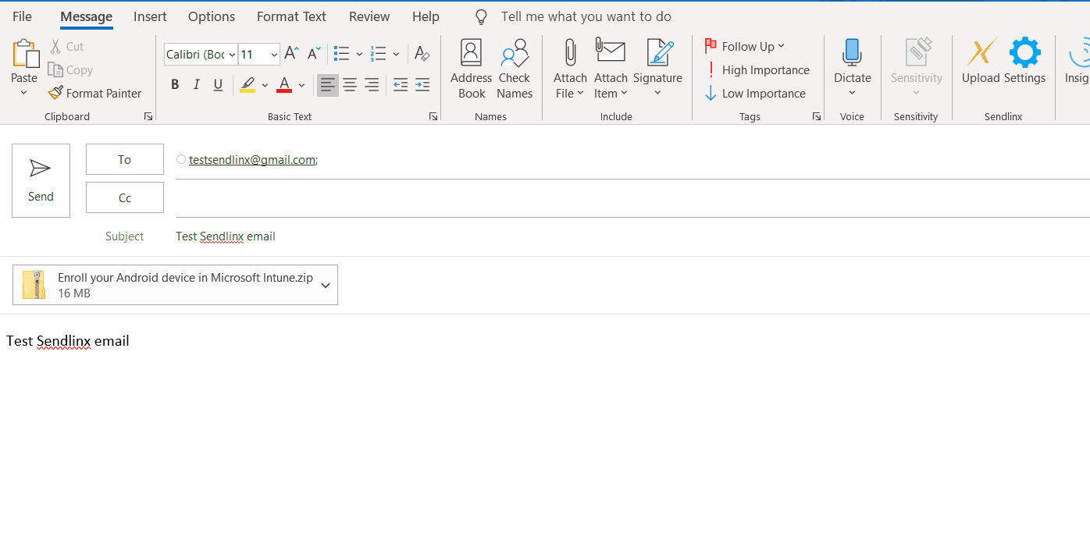Decrease the paragraph indent
Viewport: 1090px width, 558px height.
point(401,85)
